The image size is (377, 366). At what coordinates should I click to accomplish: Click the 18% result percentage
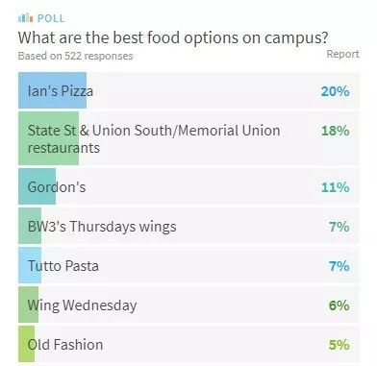(x=336, y=131)
